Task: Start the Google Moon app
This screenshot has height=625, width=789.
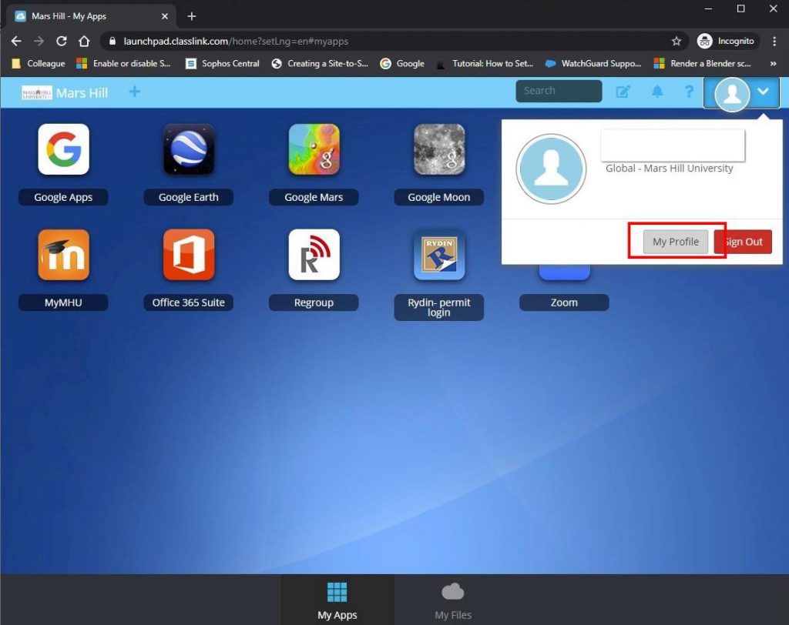Action: coord(438,150)
